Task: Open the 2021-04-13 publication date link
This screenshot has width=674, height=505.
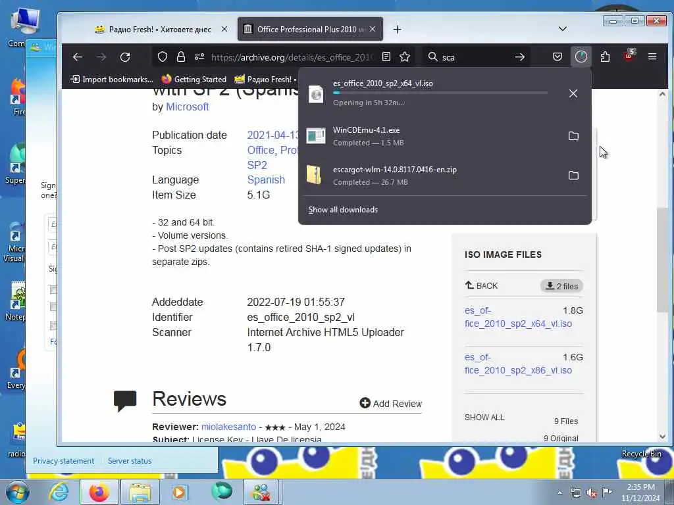Action: [272, 135]
